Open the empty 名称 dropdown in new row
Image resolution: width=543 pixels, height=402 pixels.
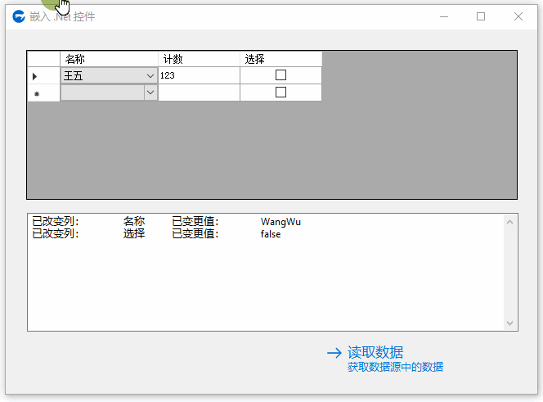pyautogui.click(x=150, y=93)
